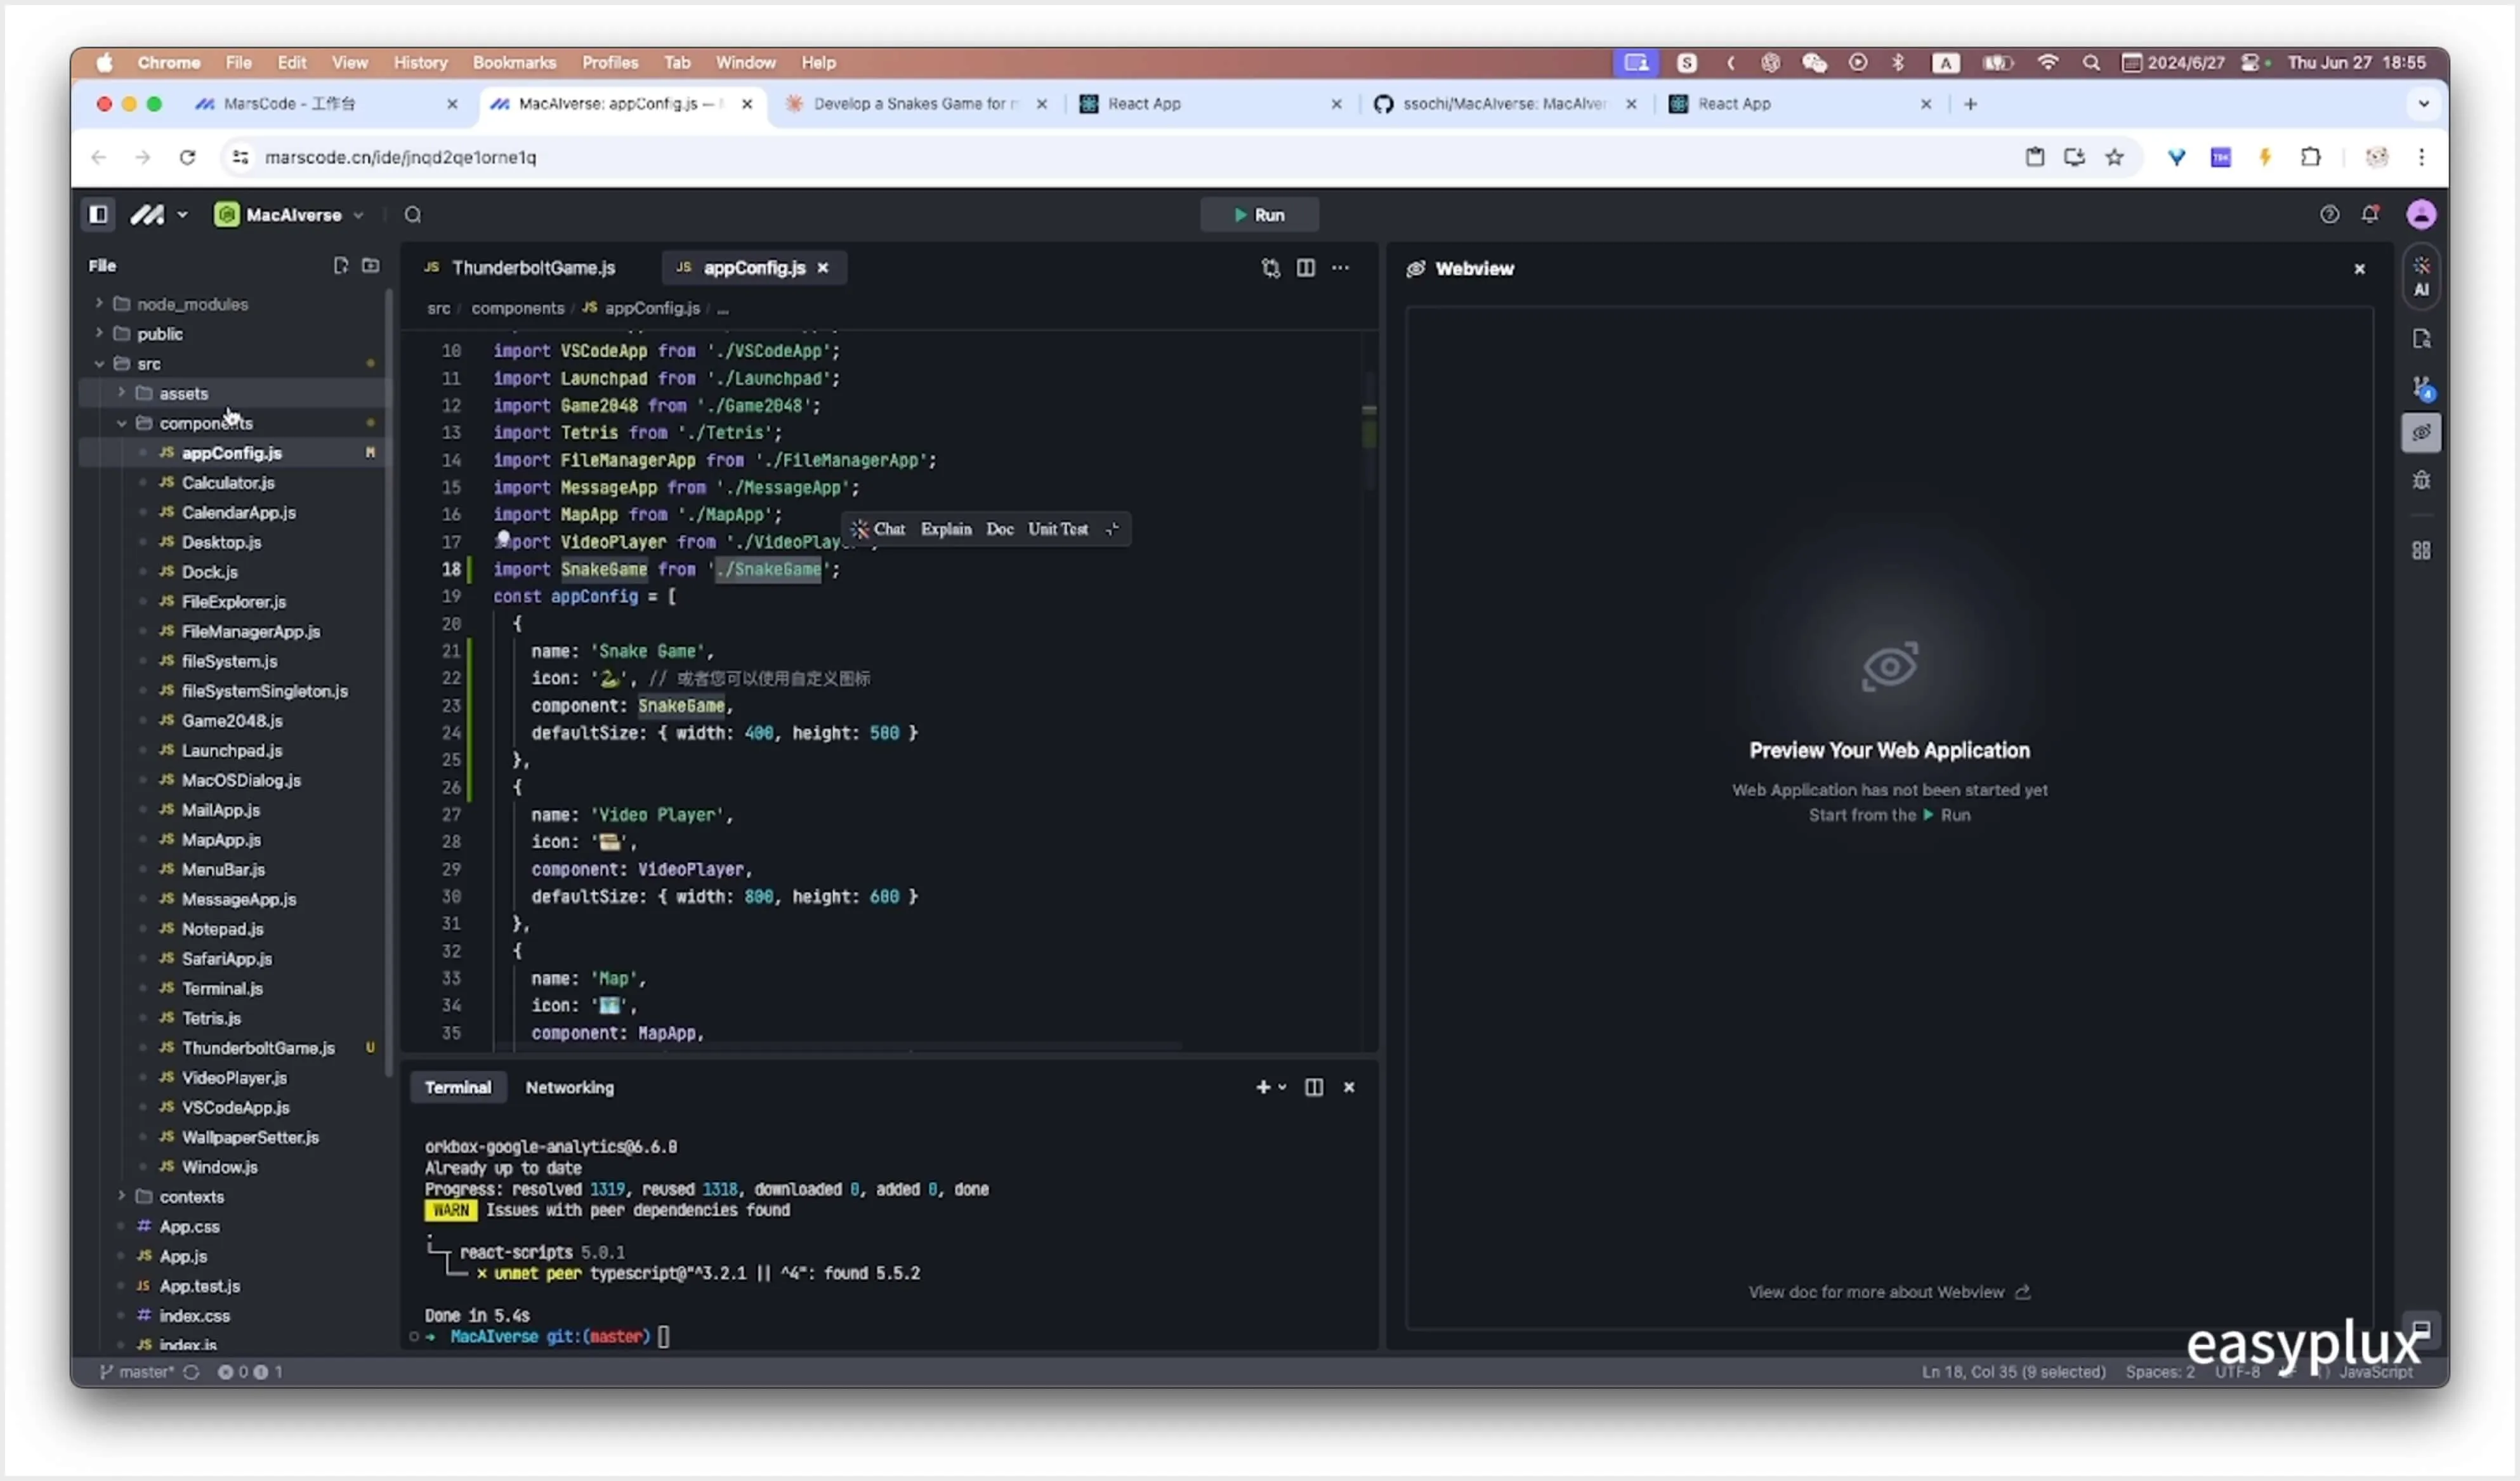
Task: Expand the node_modules folder
Action: click(99, 303)
